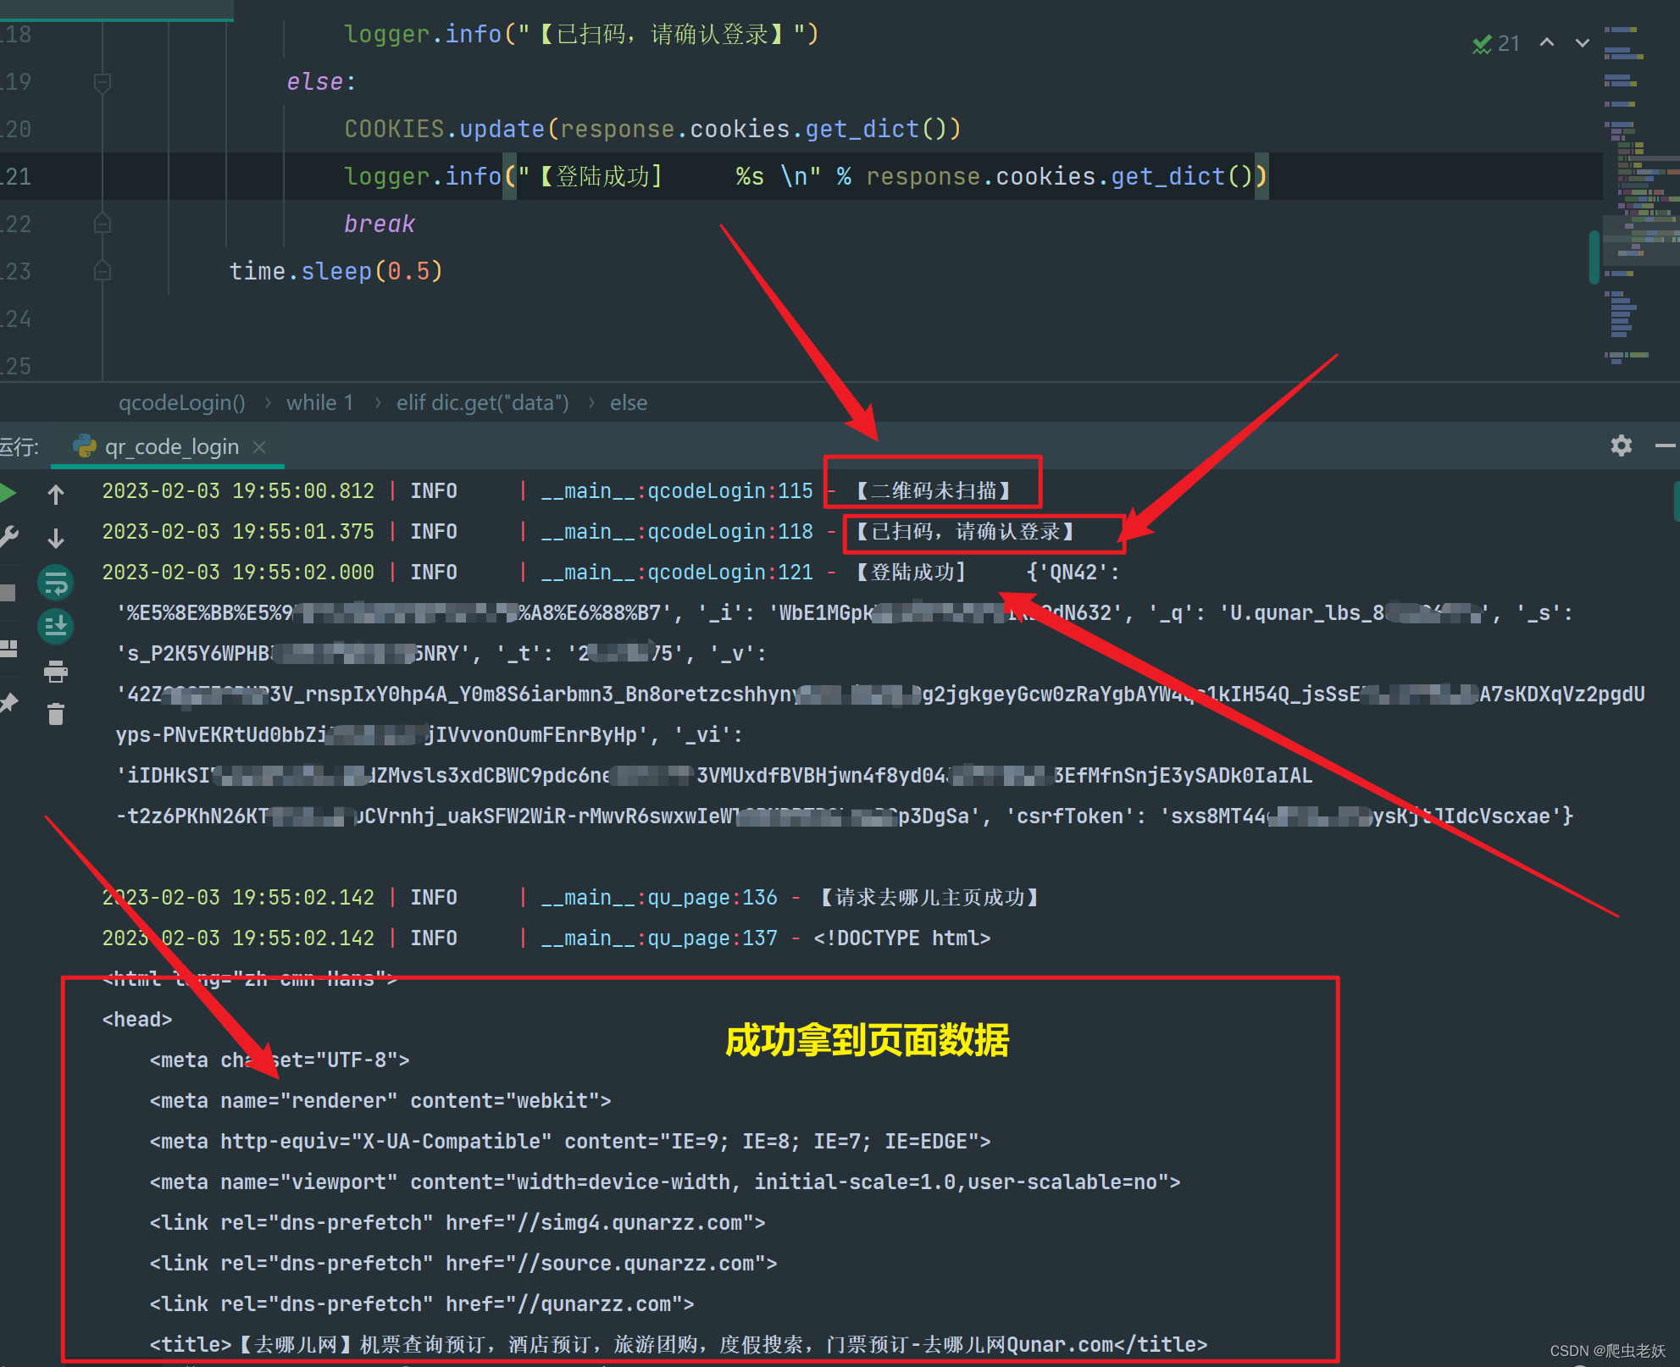Collapse the else block fold marker
The width and height of the screenshot is (1680, 1367).
click(x=103, y=82)
